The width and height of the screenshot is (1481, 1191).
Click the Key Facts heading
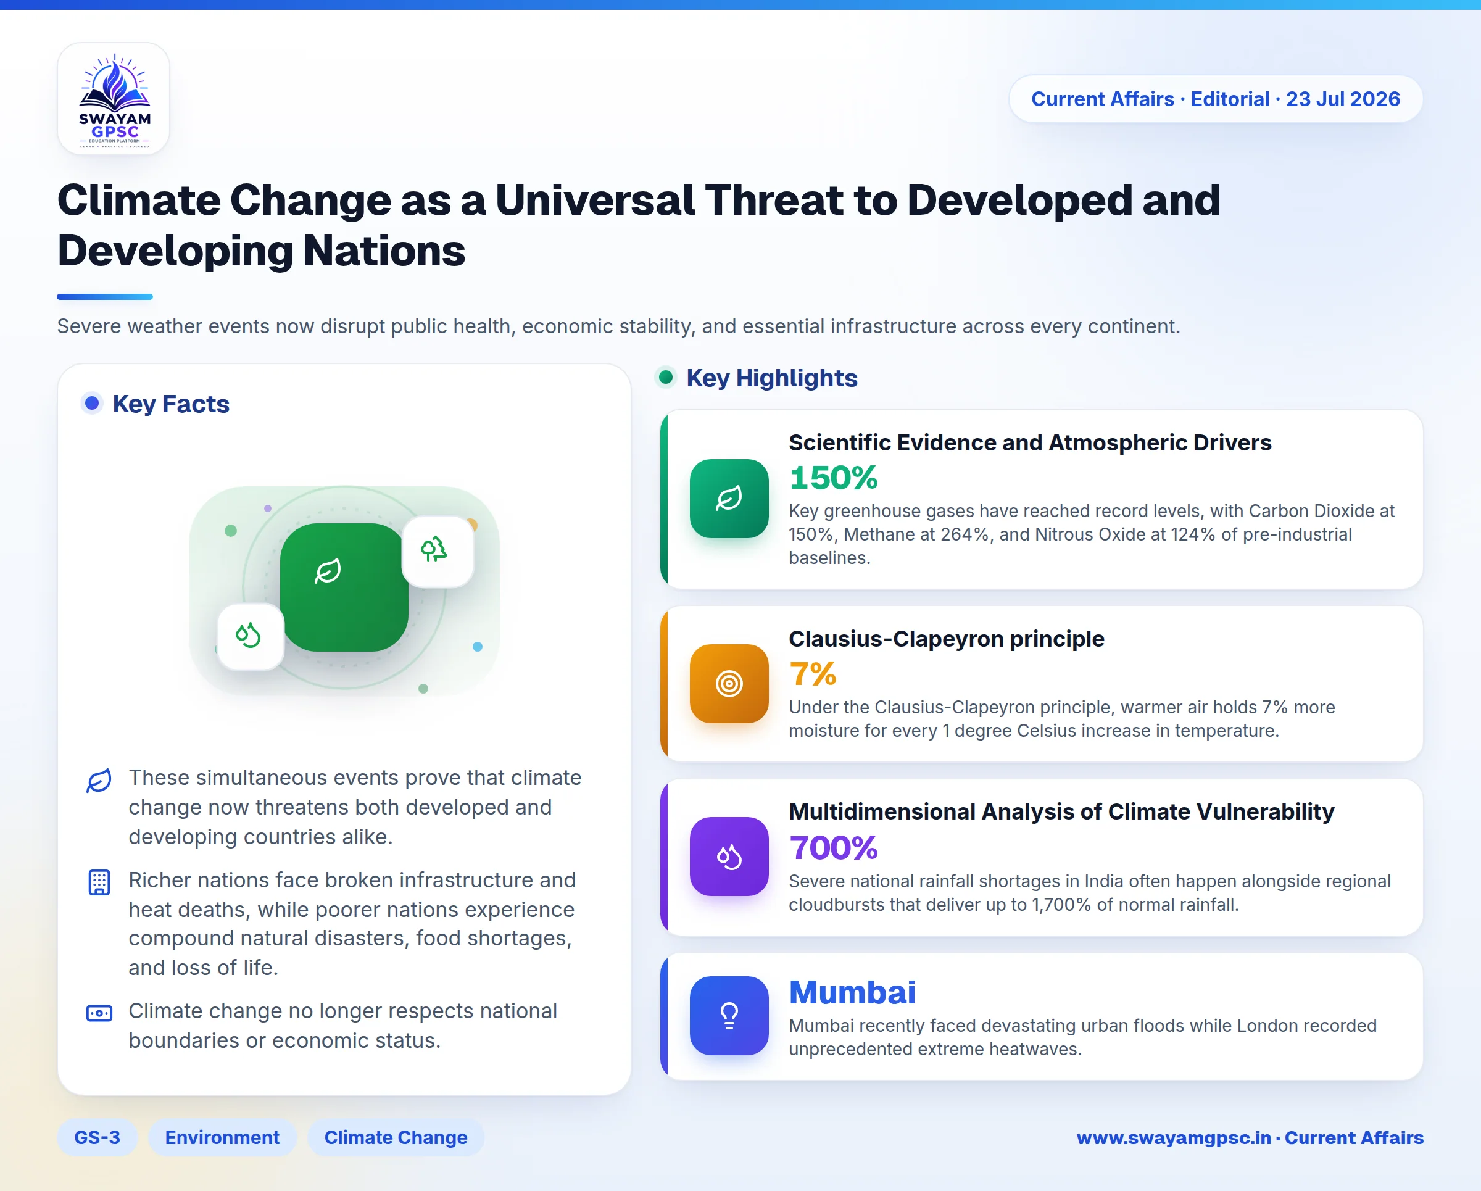click(x=170, y=404)
